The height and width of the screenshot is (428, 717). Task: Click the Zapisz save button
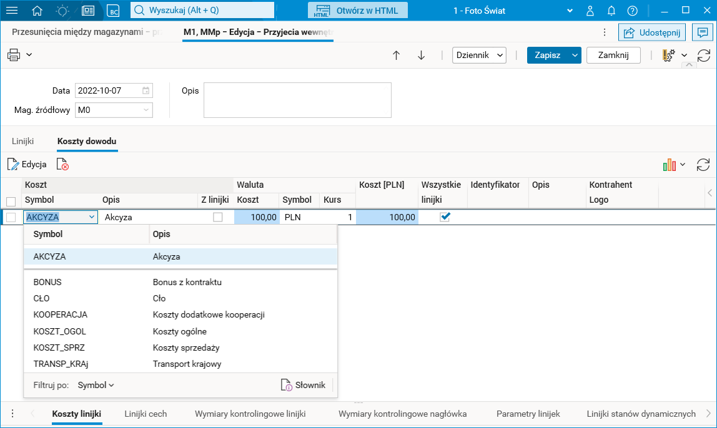pyautogui.click(x=548, y=56)
